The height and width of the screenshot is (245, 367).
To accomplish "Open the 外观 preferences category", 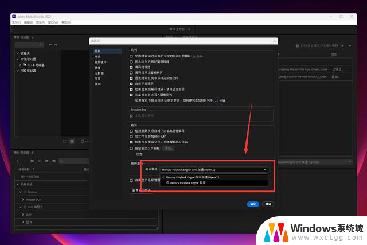I will pyautogui.click(x=97, y=57).
